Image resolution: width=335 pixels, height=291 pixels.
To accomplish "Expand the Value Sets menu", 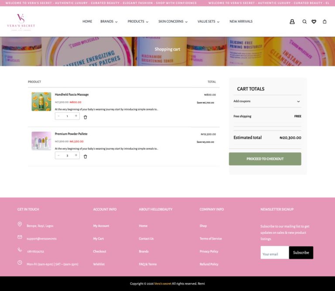I will (209, 21).
